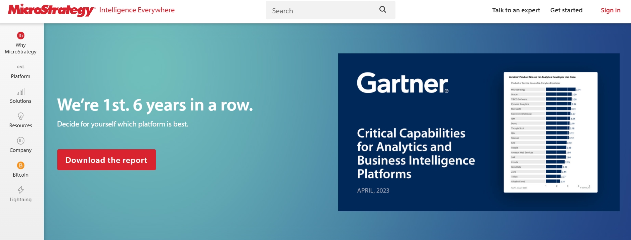Click the Gartner logo in banner
631x240 pixels.
pyautogui.click(x=402, y=83)
